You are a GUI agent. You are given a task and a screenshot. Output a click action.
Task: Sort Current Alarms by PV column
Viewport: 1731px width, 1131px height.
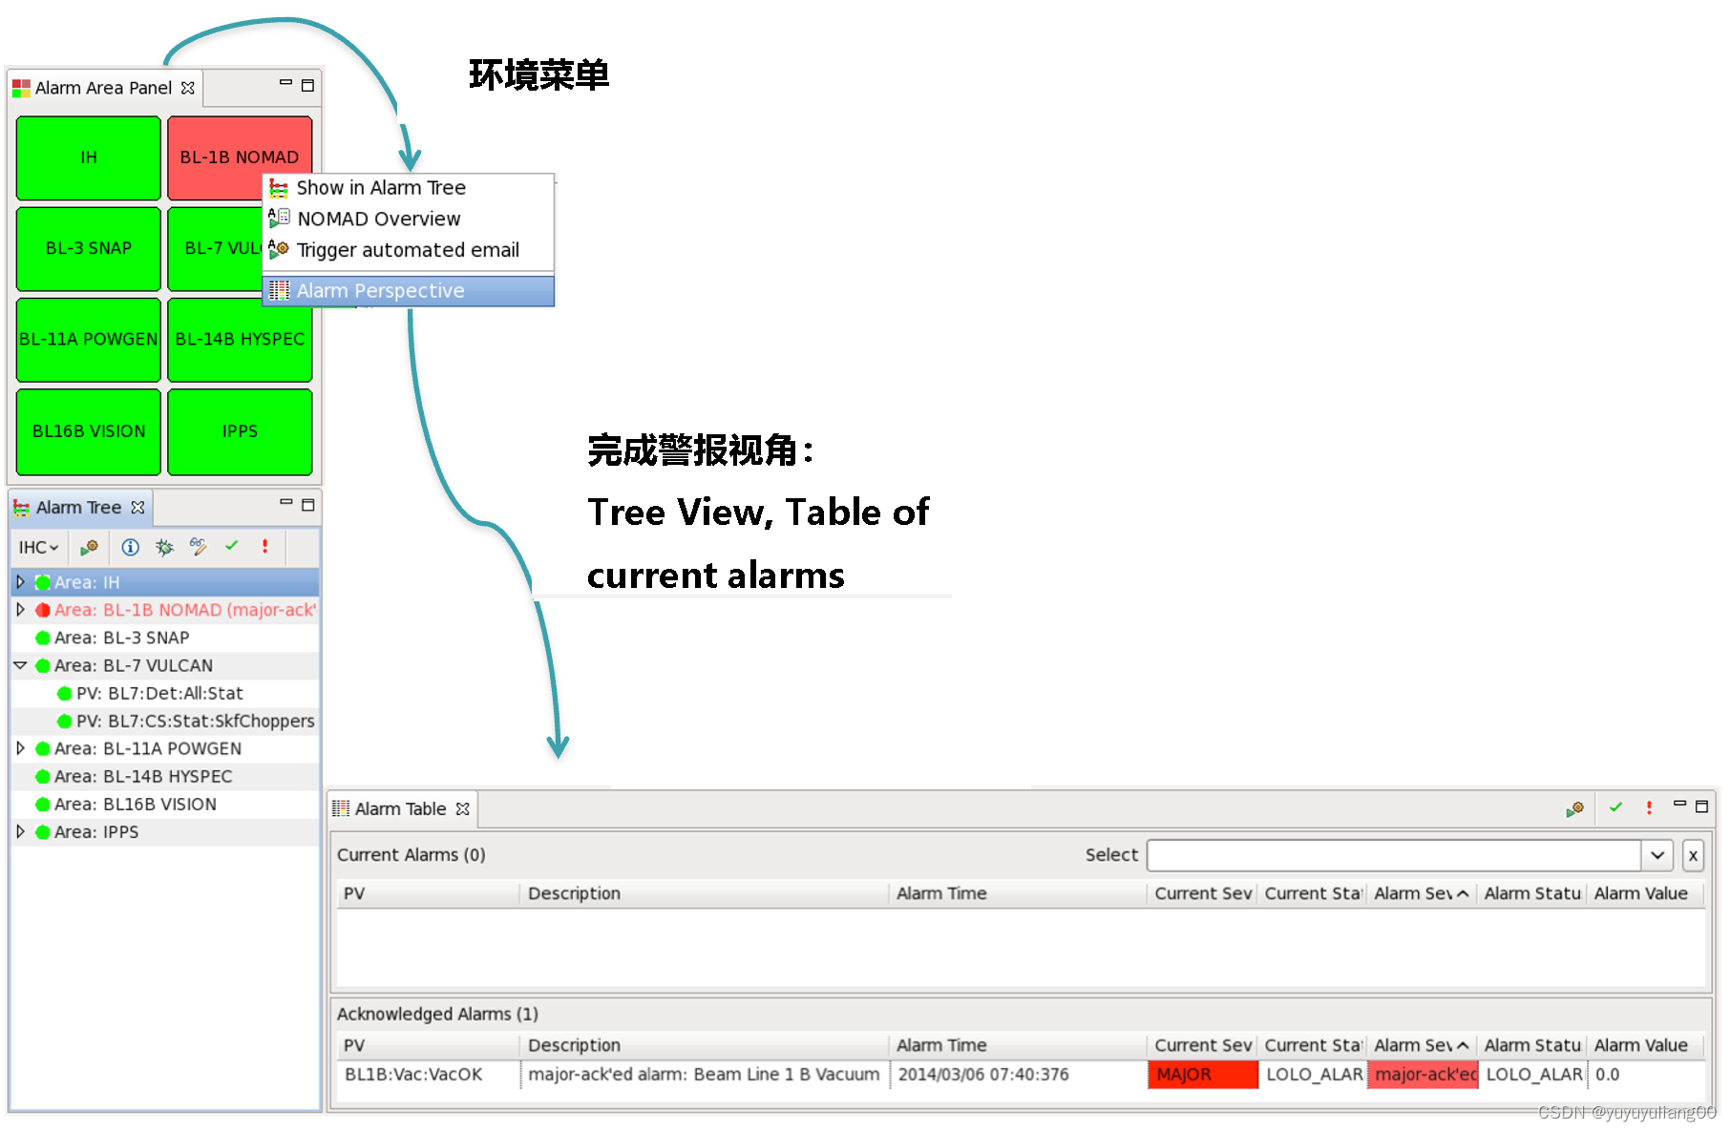(429, 894)
